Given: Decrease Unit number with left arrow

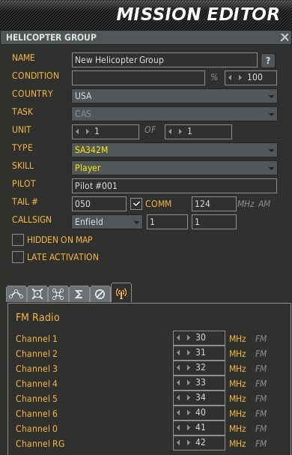Looking at the screenshot, I should point(77,132).
